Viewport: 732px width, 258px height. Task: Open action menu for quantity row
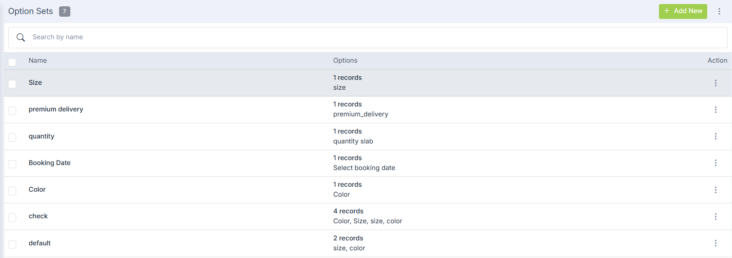(715, 136)
